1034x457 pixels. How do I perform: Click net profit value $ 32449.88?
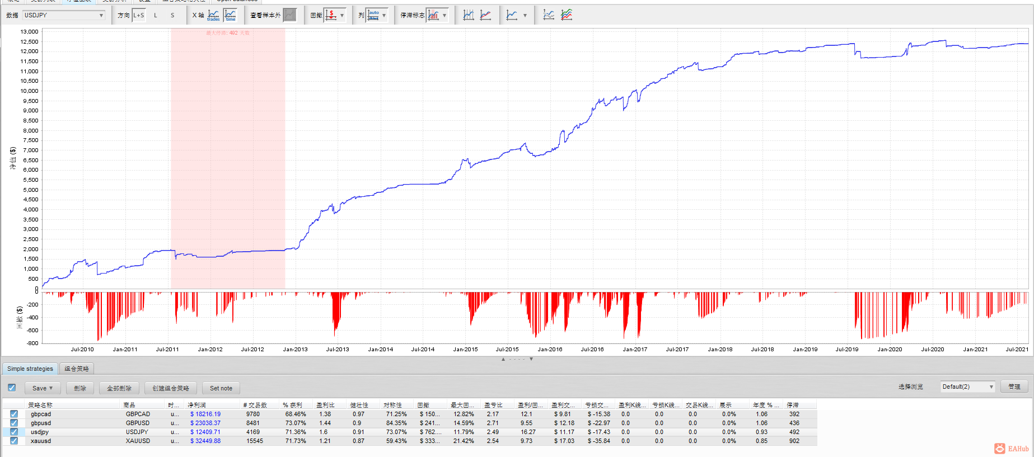pos(205,441)
